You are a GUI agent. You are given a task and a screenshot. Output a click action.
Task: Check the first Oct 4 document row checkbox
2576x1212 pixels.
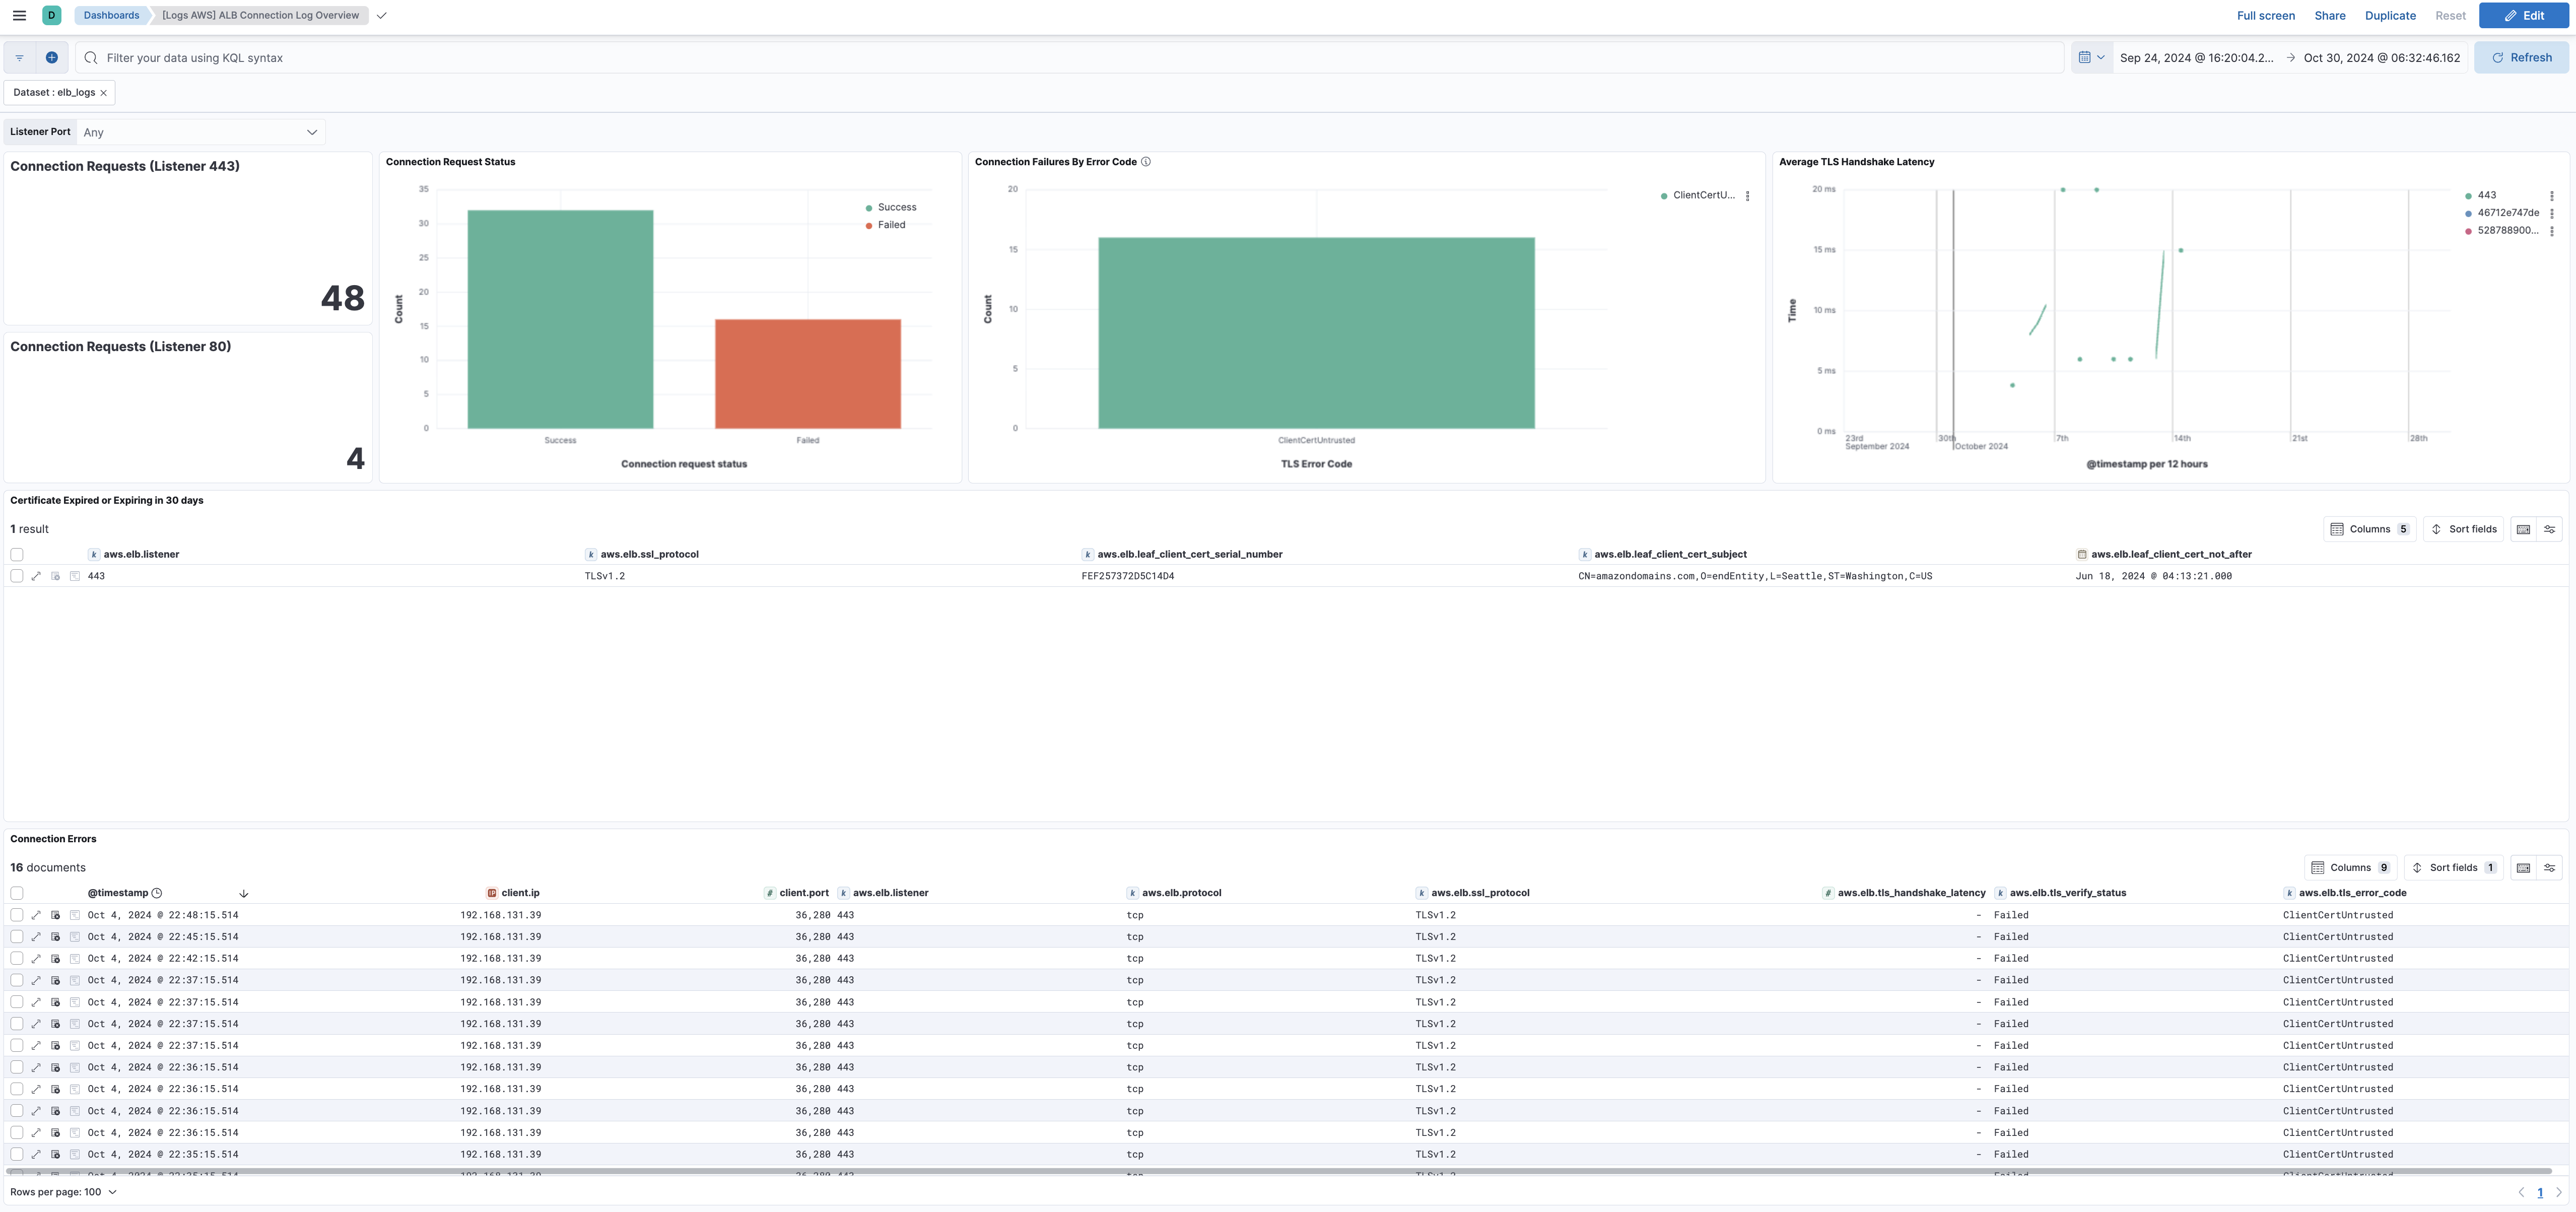(16, 914)
